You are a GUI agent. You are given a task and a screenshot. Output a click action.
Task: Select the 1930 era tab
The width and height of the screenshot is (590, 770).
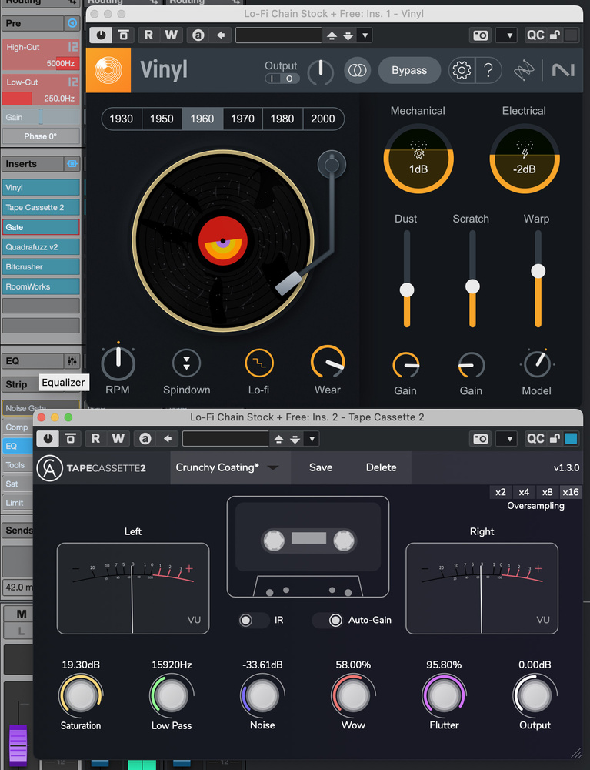[121, 119]
